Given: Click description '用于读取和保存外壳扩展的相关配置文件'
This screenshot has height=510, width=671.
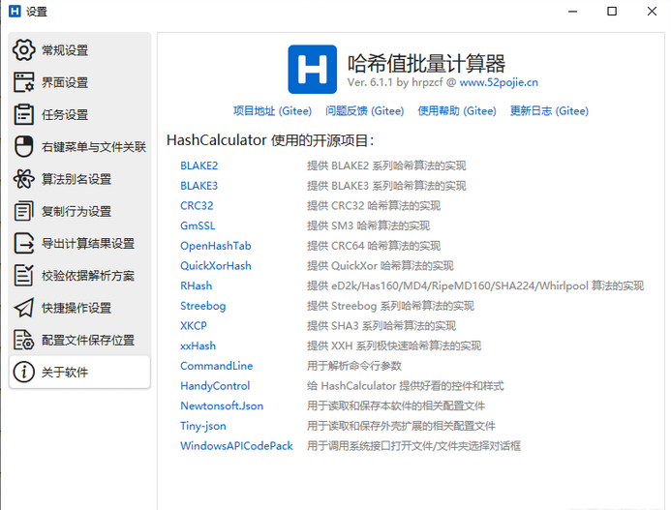Looking at the screenshot, I should 401,426.
